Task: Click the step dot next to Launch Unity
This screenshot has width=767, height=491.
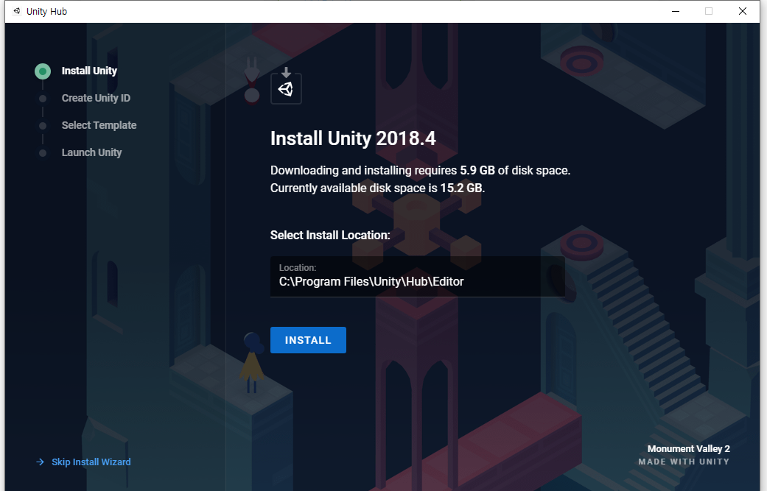Action: 43,153
